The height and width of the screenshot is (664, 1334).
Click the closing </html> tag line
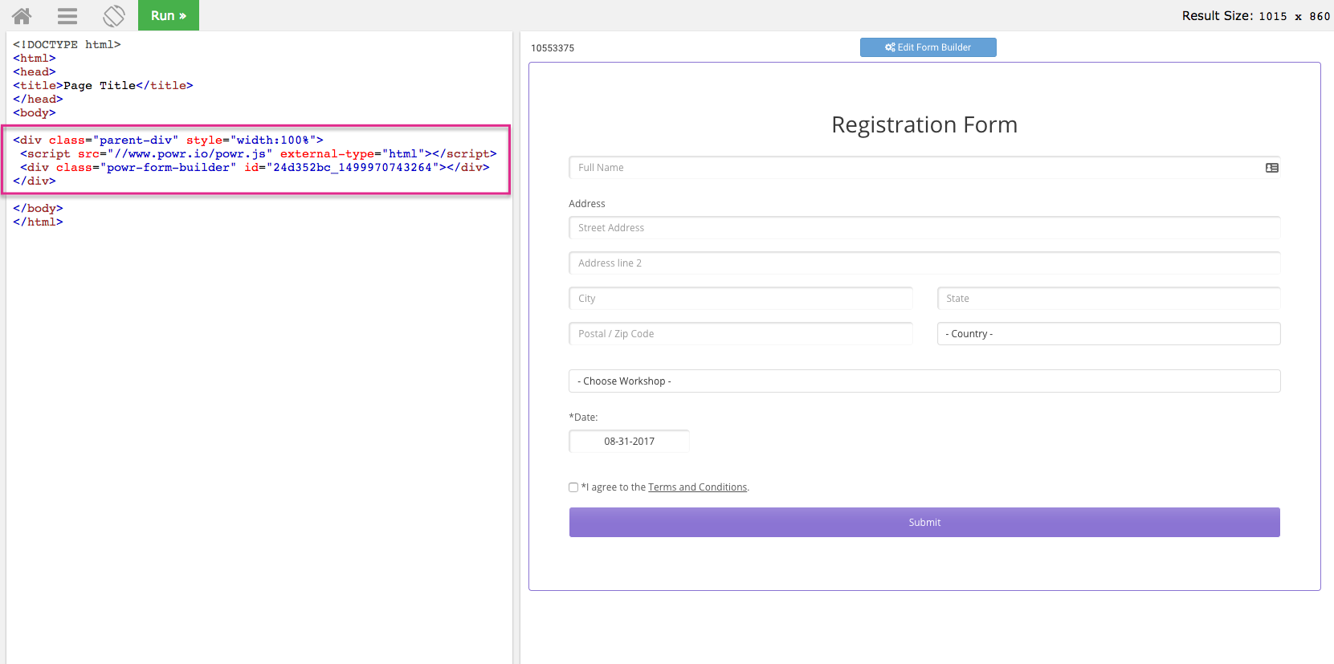pos(38,222)
